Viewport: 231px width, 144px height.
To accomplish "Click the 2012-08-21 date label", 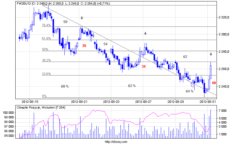I will coord(79,102).
